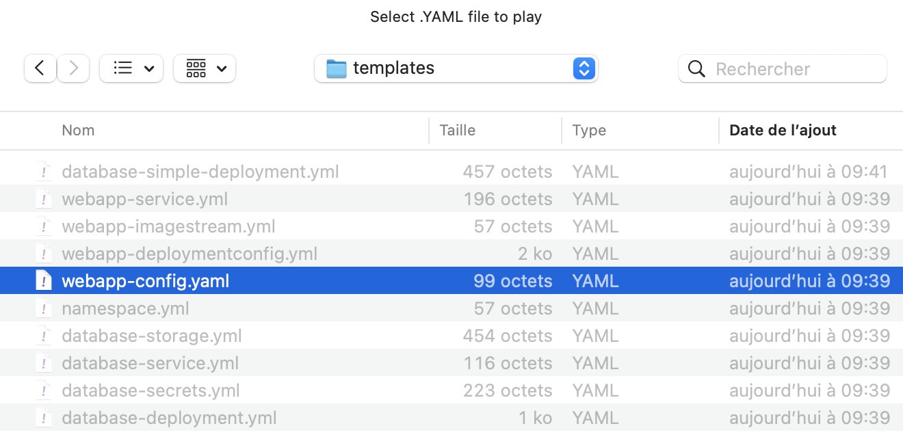Click the namespace.yml file icon
The image size is (903, 439).
click(44, 308)
